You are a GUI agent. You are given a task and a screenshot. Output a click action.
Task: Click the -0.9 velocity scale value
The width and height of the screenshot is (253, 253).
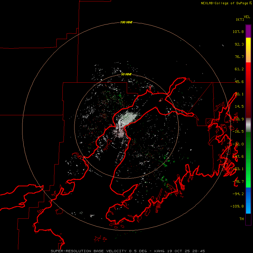pyautogui.click(x=239, y=119)
